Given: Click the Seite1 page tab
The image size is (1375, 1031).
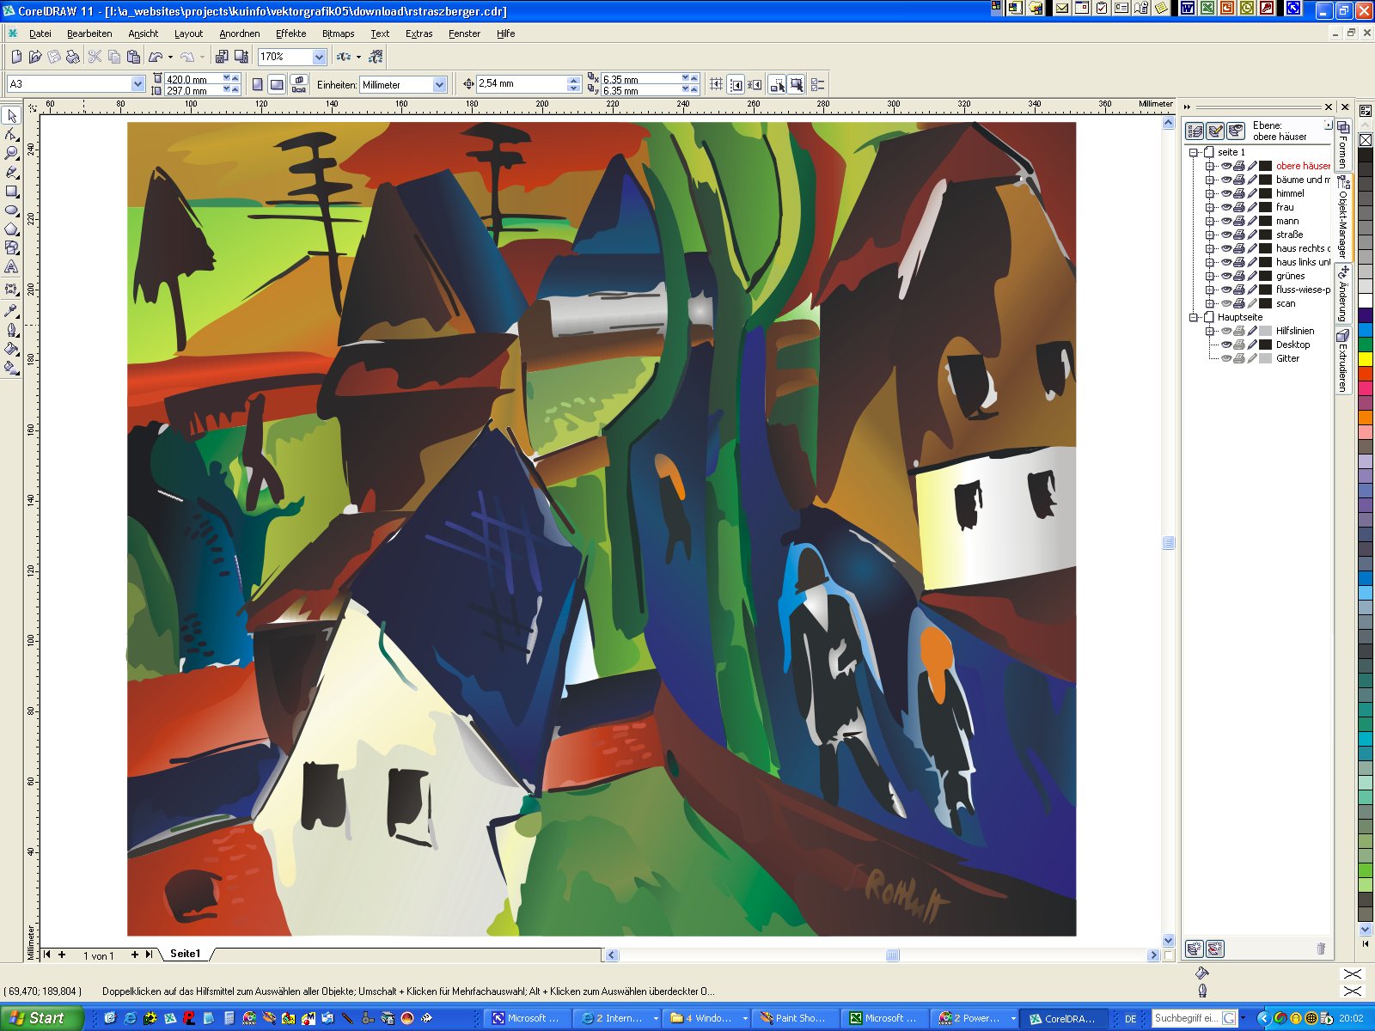Looking at the screenshot, I should pyautogui.click(x=185, y=954).
